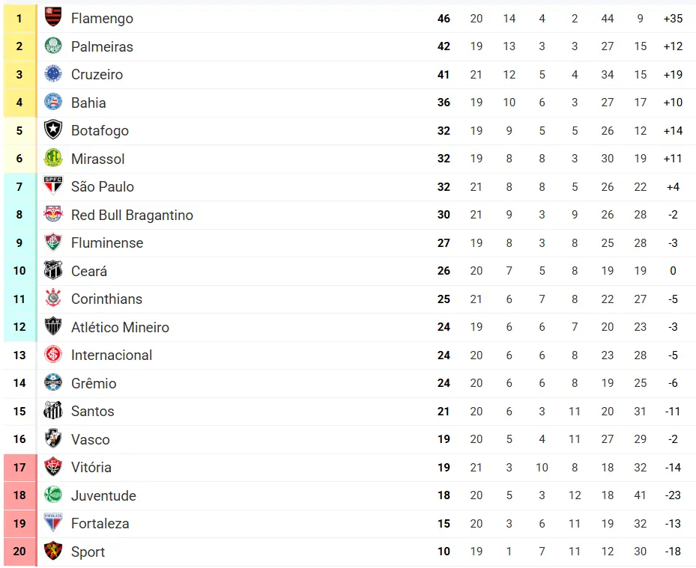This screenshot has height=568, width=696.
Task: Open the Bahia team link
Action: tap(88, 103)
